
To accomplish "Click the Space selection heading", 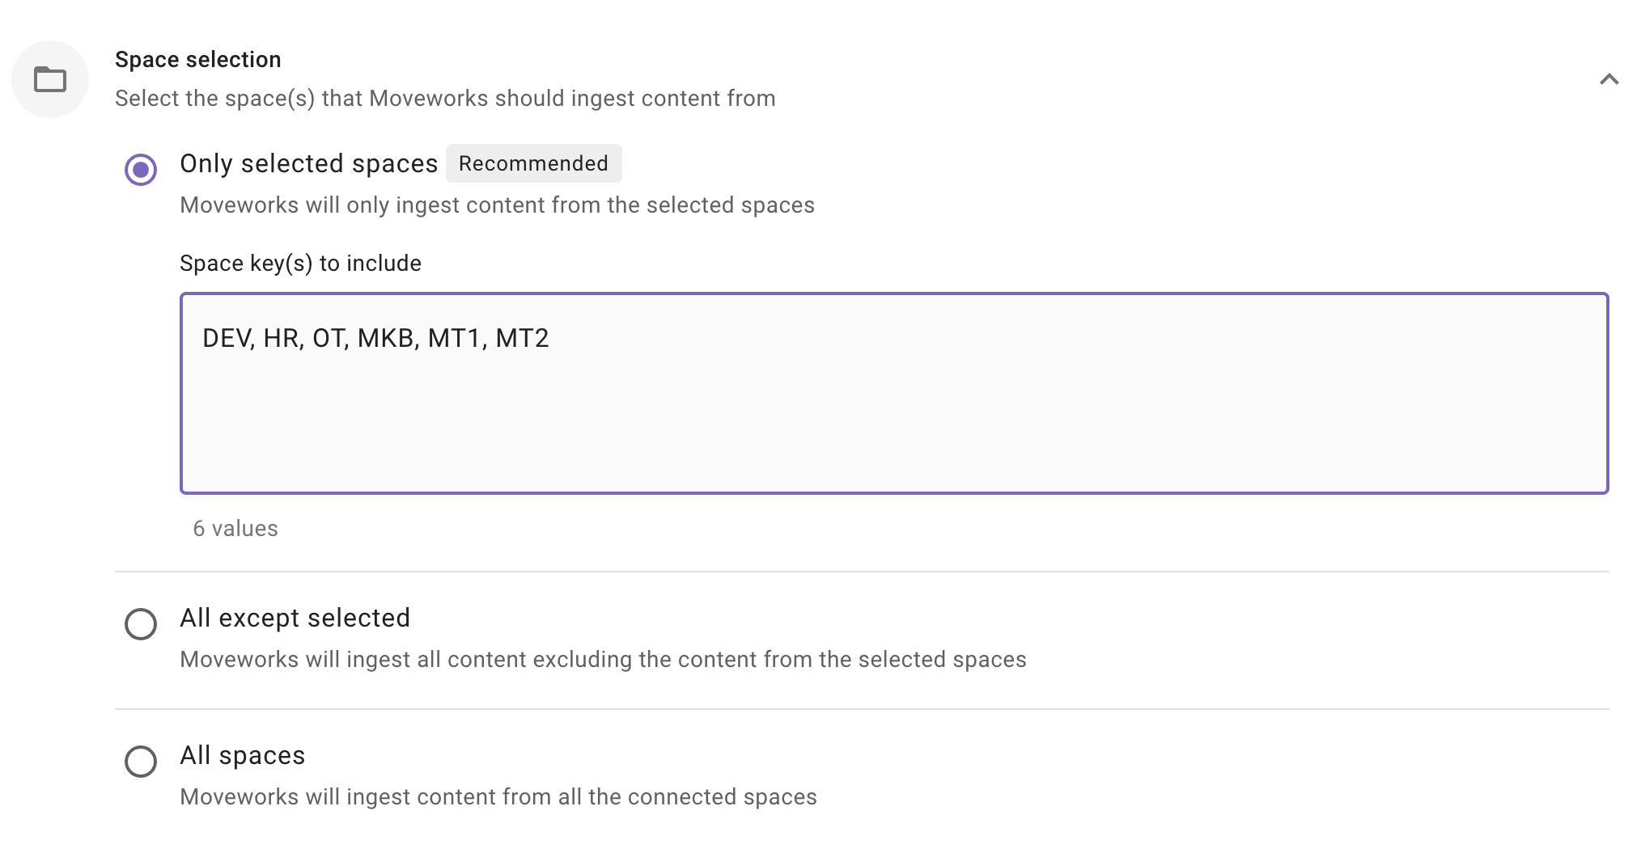I will pyautogui.click(x=198, y=60).
